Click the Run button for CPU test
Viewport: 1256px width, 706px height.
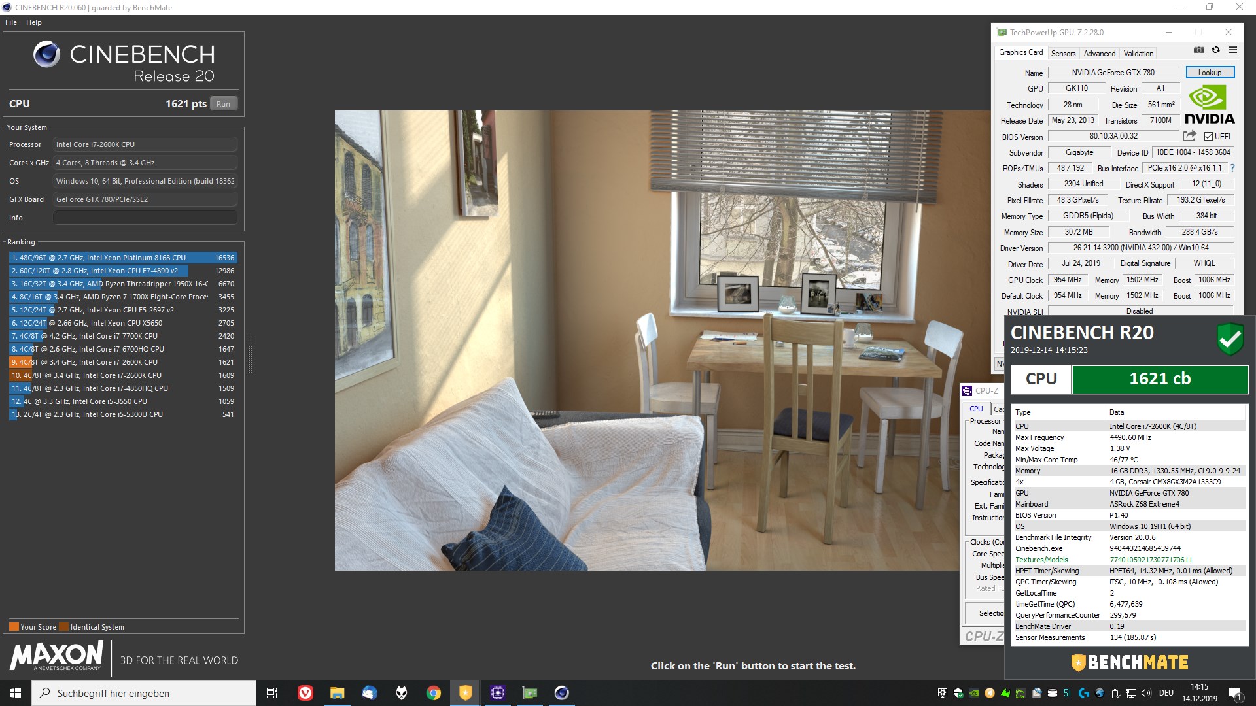224,104
